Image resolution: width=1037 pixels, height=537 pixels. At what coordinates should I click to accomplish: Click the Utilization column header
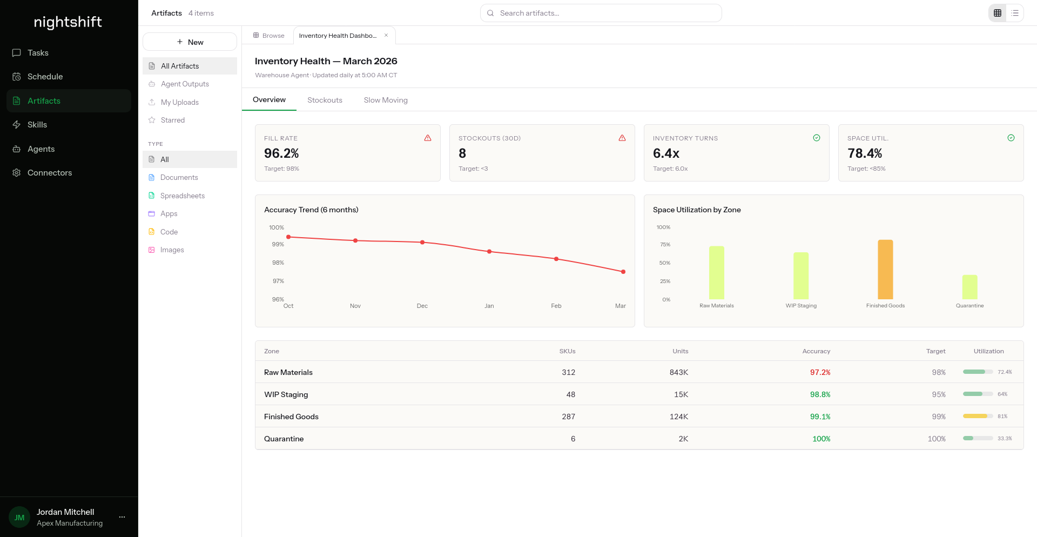pos(988,351)
